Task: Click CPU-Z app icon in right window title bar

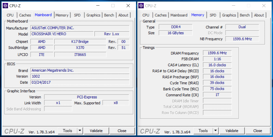Action: point(141,6)
